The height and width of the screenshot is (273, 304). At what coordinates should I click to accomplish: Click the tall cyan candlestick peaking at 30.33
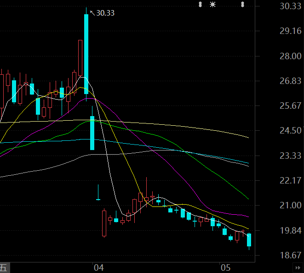click(86, 54)
